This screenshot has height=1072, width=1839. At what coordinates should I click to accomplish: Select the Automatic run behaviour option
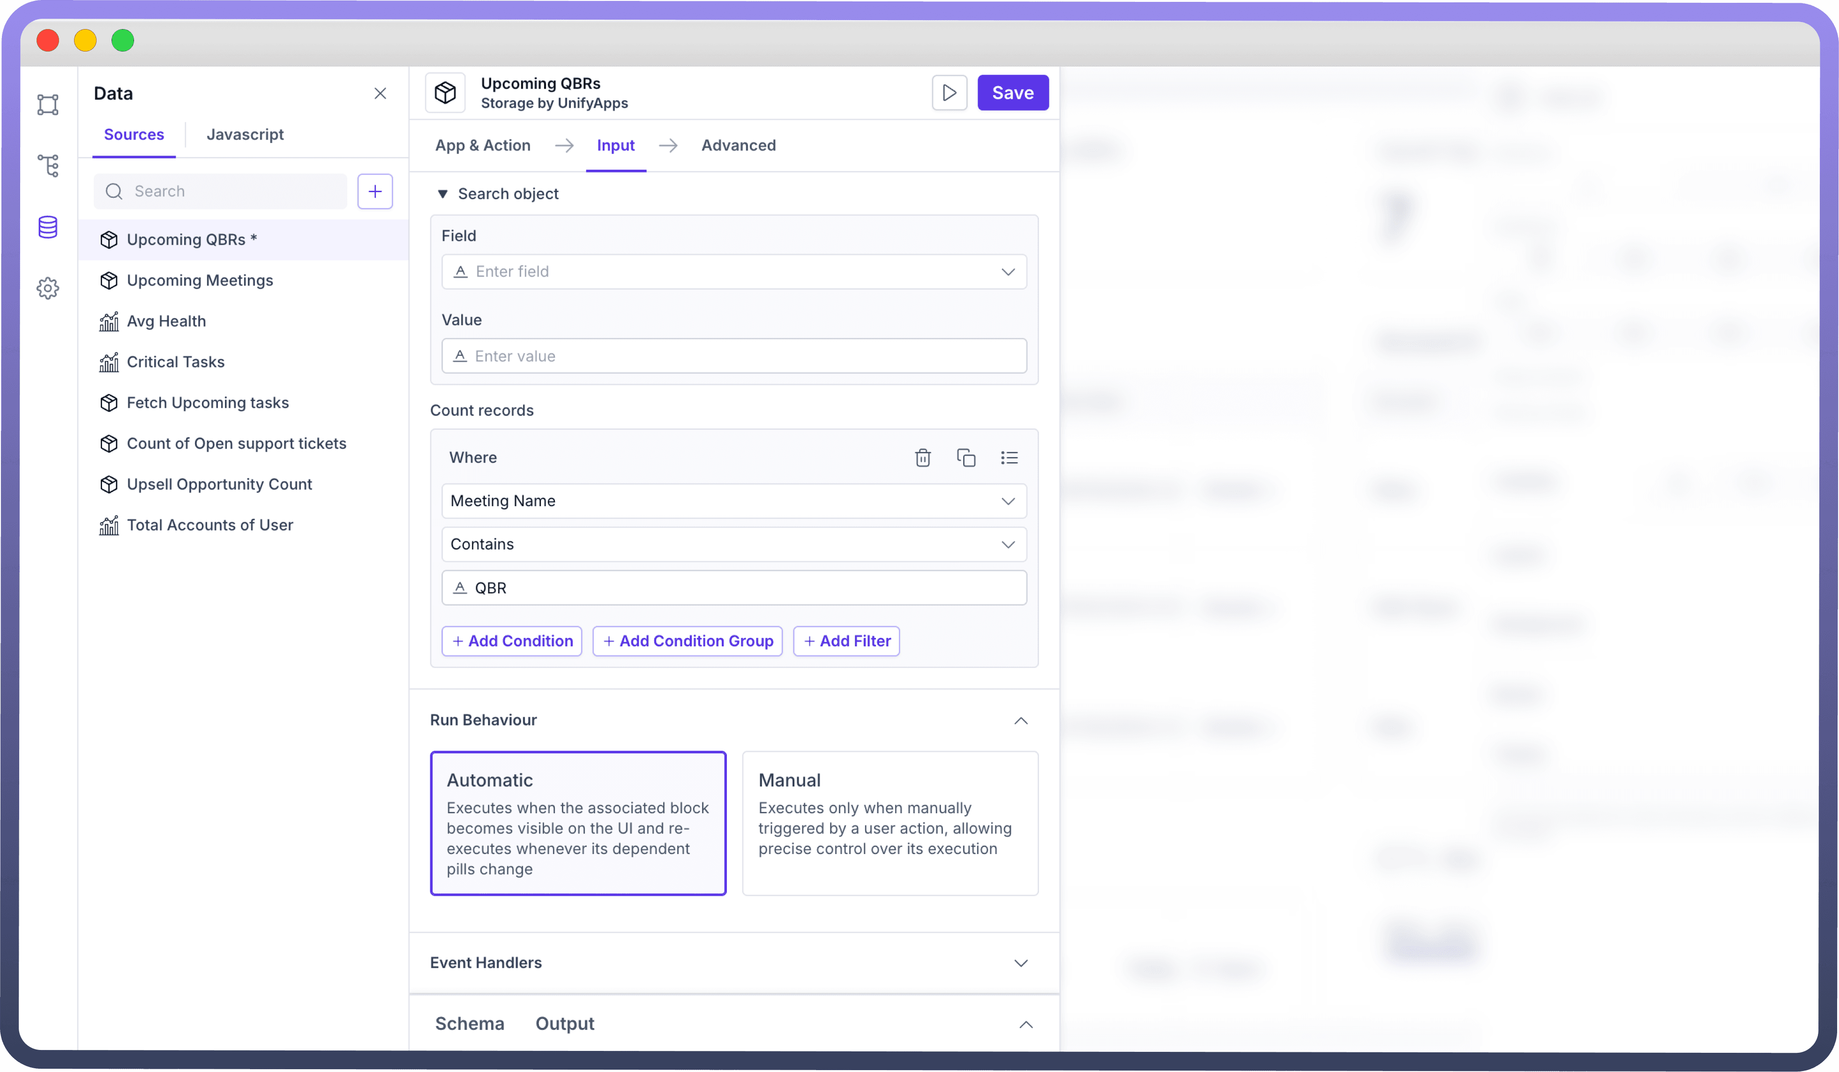(x=577, y=823)
